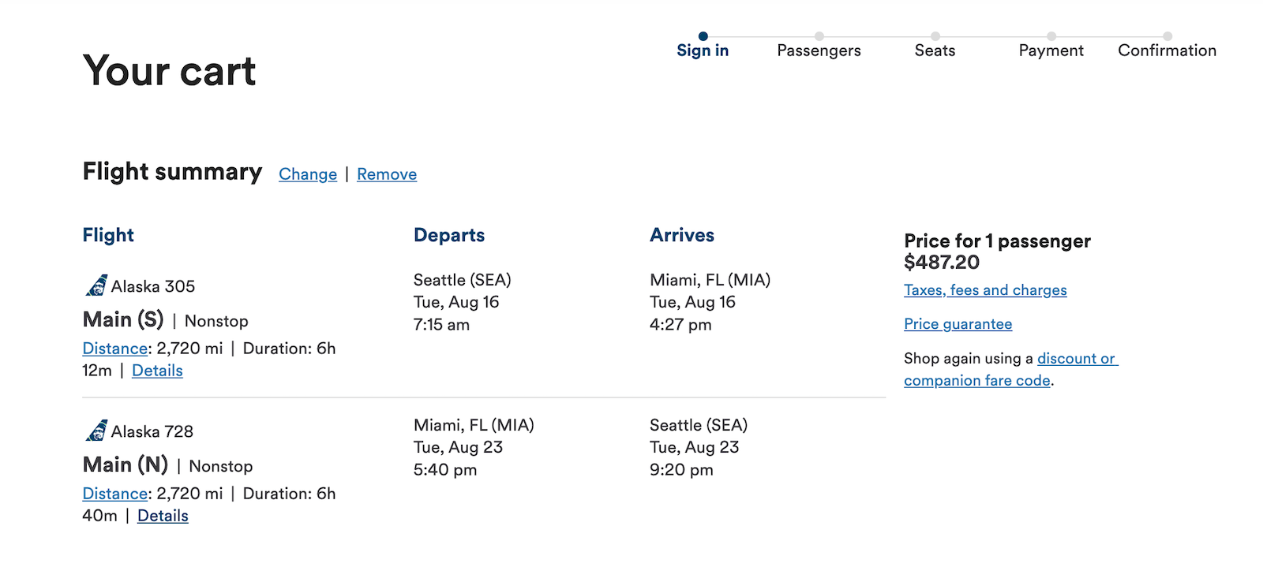Click the Payment step dot

[1051, 35]
